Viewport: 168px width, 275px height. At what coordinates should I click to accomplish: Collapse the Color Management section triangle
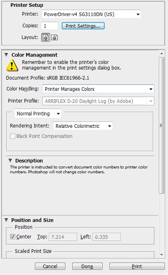coord(6,55)
